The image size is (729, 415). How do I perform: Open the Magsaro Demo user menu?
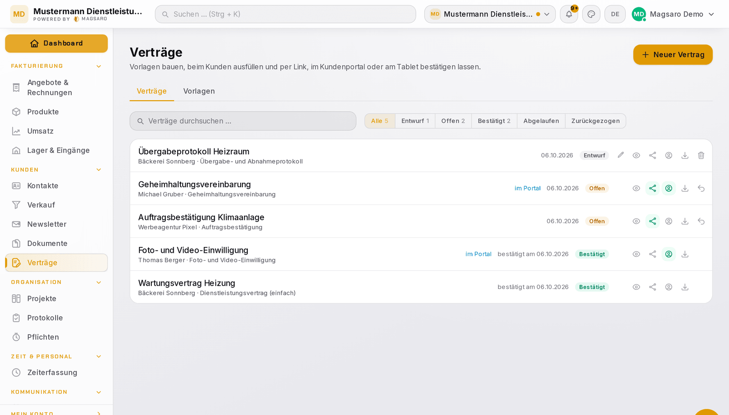tap(673, 14)
